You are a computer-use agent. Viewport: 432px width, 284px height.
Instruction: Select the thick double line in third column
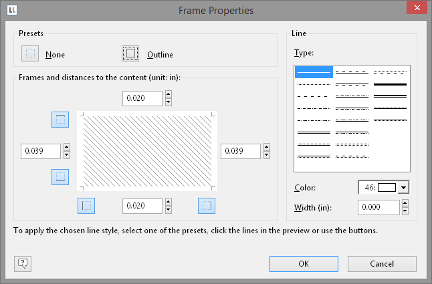[391, 84]
